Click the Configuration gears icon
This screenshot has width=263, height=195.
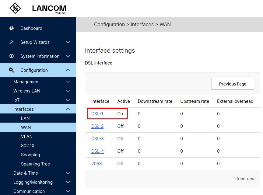(x=12, y=70)
